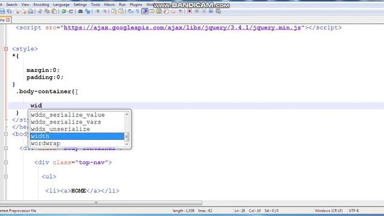This screenshot has height=216, width=384.
Task: Click the Zoom Out toolbar icon
Action: pos(105,11)
